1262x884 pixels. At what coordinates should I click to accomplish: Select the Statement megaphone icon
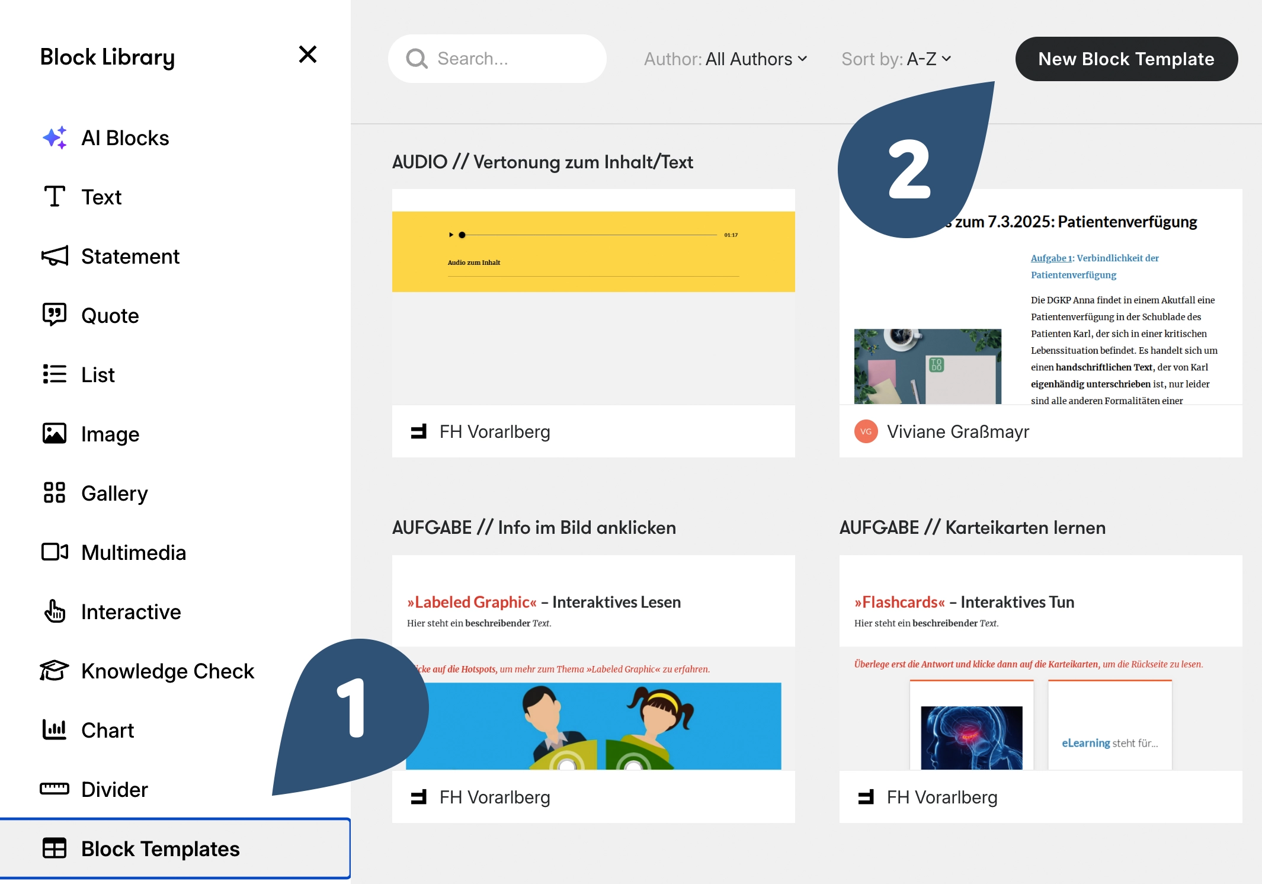pos(55,256)
